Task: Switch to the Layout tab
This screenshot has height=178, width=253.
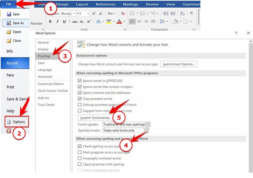Action: tap(82, 4)
